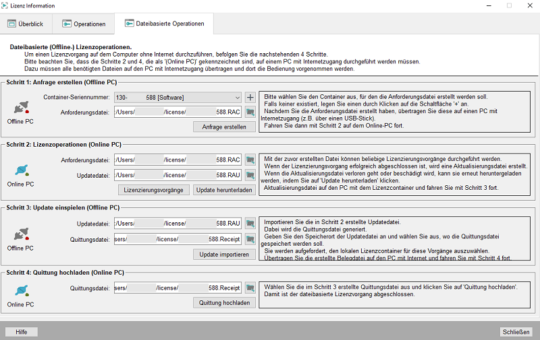Click the Offline PC icon in Schritt 1
The height and width of the screenshot is (340, 540).
coord(21,108)
